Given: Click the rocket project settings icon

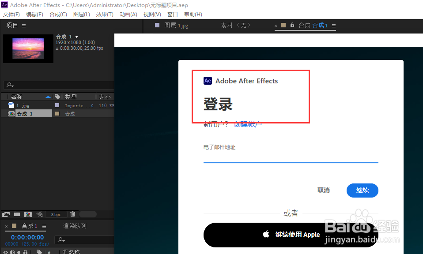Looking at the screenshot, I should [40, 214].
